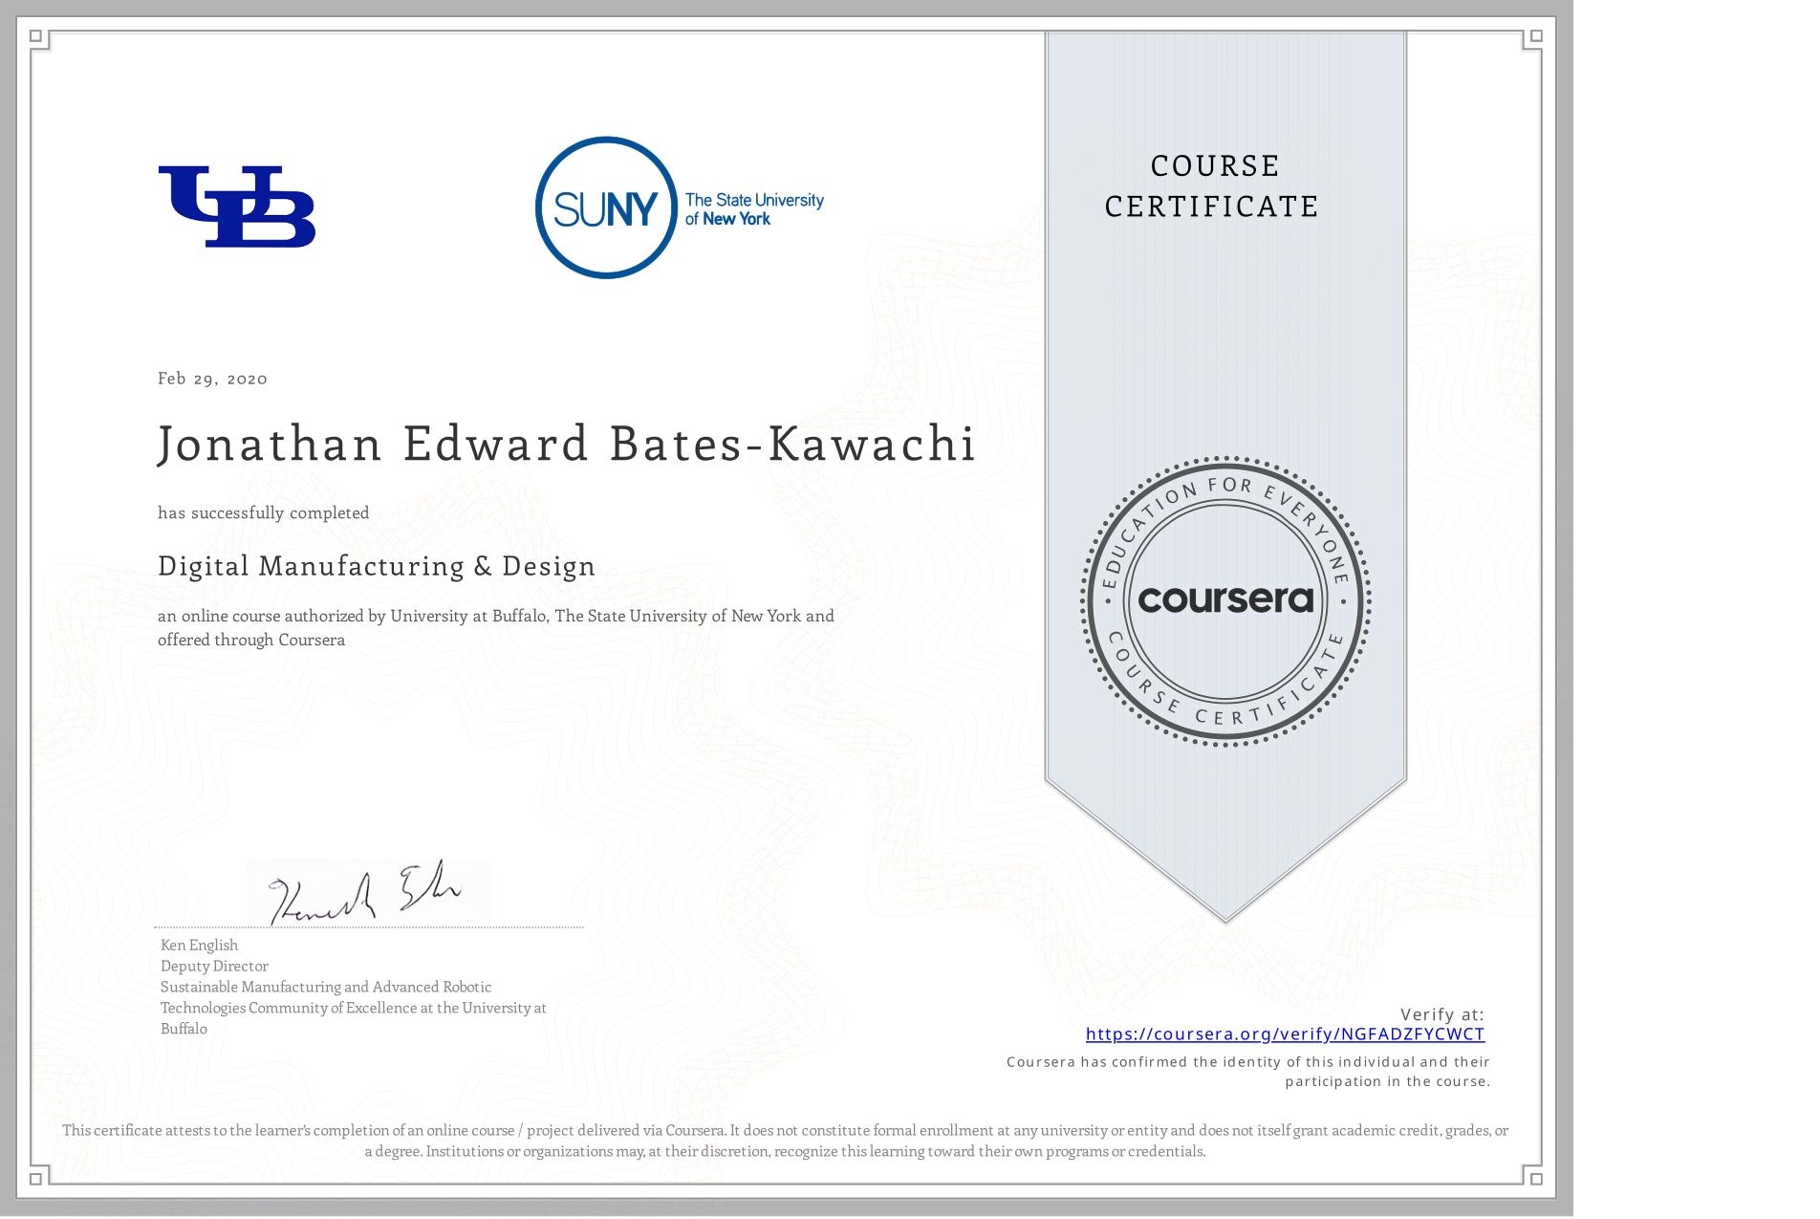1820x1219 pixels.
Task: Open the coursera.org verify link
Action: [x=1285, y=1034]
